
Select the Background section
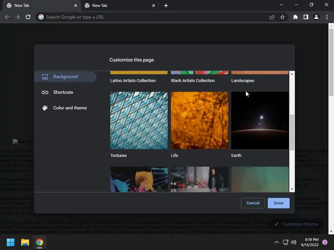tap(65, 77)
